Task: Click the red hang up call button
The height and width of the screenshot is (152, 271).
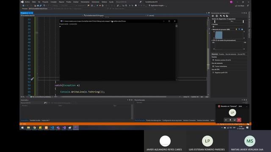Action: (239, 120)
